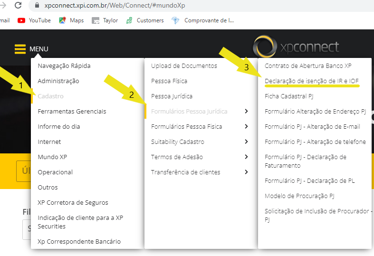Expand Formulários Pessoa Jurídica chevron
Screen dimensions: 374x256
(246, 111)
